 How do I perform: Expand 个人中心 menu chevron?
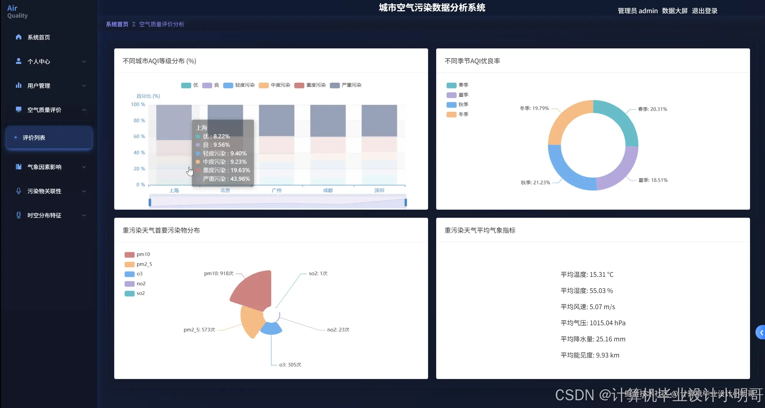pyautogui.click(x=84, y=62)
